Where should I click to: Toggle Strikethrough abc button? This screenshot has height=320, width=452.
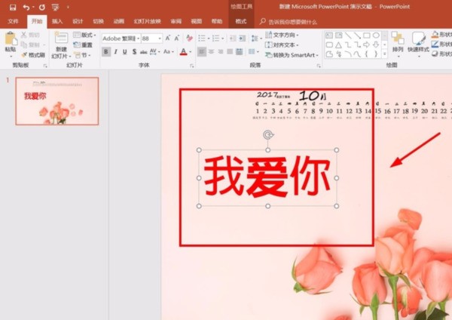point(144,52)
